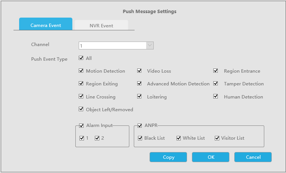Image resolution: width=286 pixels, height=173 pixels.
Task: Click the Copy button
Action: 168,157
